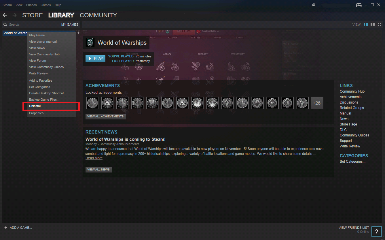Select the flame locked achievement badge
Image resolution: width=385 pixels, height=240 pixels.
[x=198, y=103]
